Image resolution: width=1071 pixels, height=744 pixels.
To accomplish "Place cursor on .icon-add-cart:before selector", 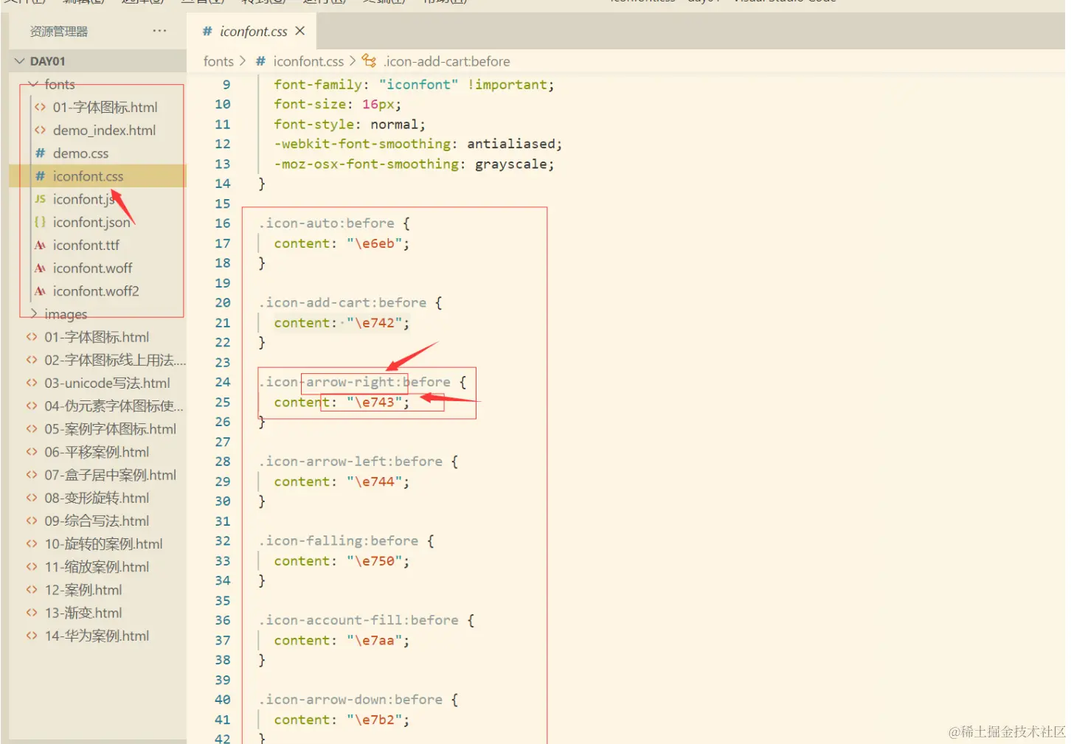I will point(342,302).
